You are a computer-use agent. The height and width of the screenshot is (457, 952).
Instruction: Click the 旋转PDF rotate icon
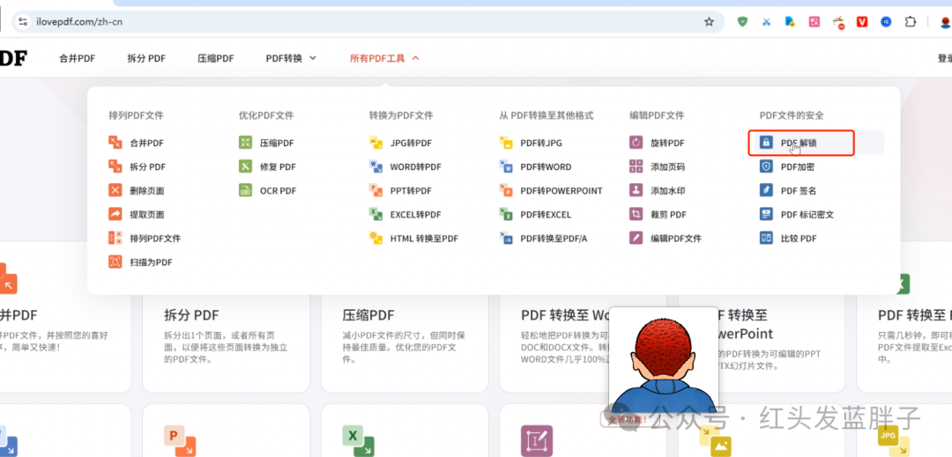pos(636,143)
